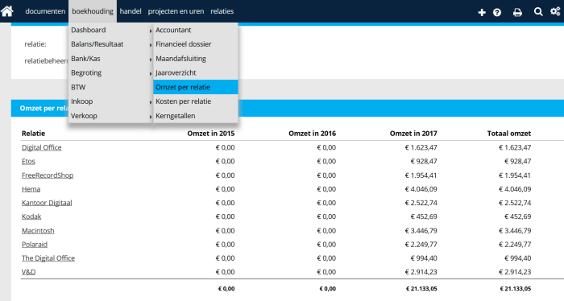The width and height of the screenshot is (564, 301).
Task: Select the BTW menu entry
Action: (111, 87)
